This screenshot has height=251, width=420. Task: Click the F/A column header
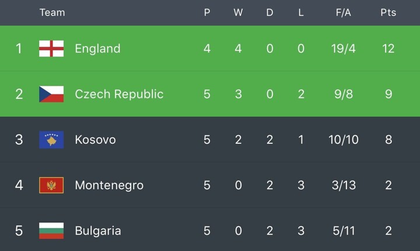click(343, 12)
